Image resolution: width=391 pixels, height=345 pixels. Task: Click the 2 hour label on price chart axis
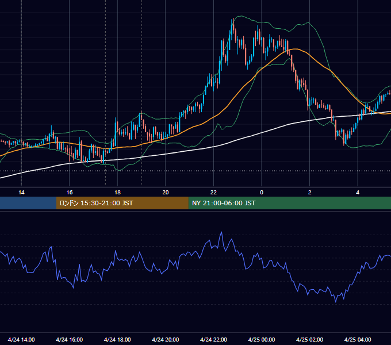[x=310, y=193]
